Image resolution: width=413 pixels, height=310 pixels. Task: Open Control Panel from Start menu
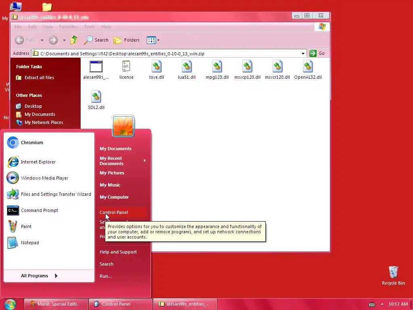click(123, 212)
